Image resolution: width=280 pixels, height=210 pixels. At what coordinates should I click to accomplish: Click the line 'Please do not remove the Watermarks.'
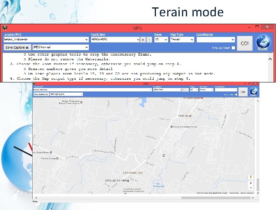coord(69,59)
